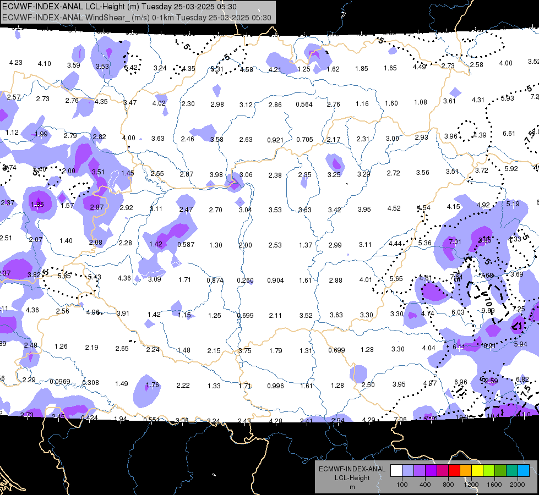This screenshot has width=539, height=495.
Task: Click the wind shear value '5.65'
Action: [396, 279]
